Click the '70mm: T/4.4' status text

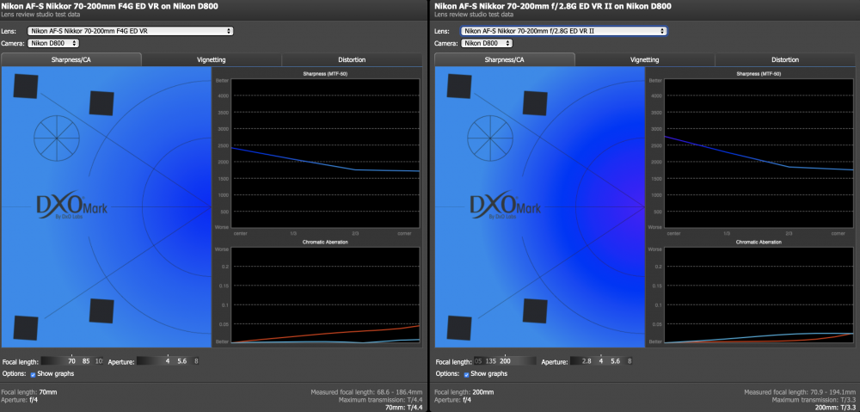tap(402, 408)
